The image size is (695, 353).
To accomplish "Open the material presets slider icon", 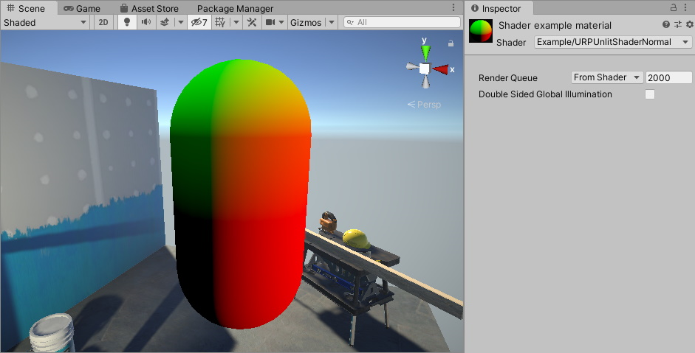I will (678, 25).
